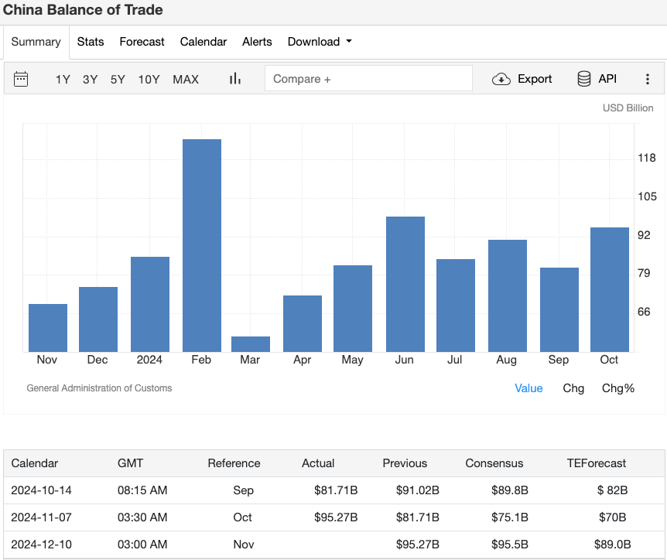Open the Stats page link

[91, 42]
